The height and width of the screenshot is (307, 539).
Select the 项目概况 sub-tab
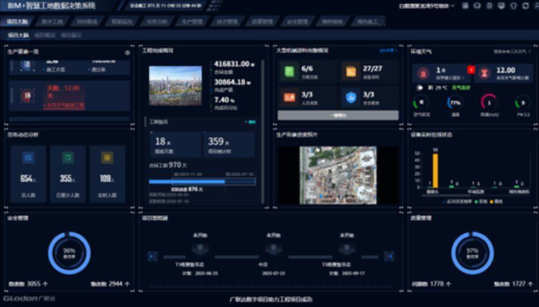[x=45, y=35]
